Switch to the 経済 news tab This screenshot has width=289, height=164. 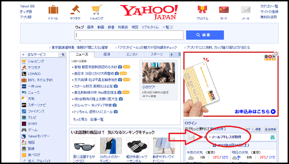[x=107, y=54]
